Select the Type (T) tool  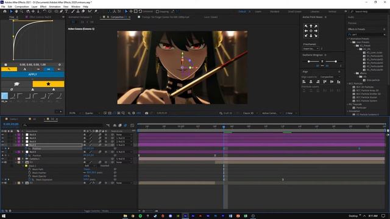coord(66,12)
